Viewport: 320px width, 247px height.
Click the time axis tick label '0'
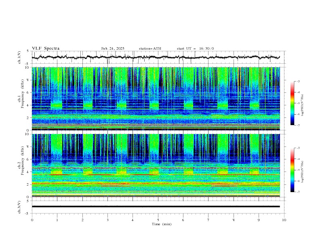(x=32, y=220)
